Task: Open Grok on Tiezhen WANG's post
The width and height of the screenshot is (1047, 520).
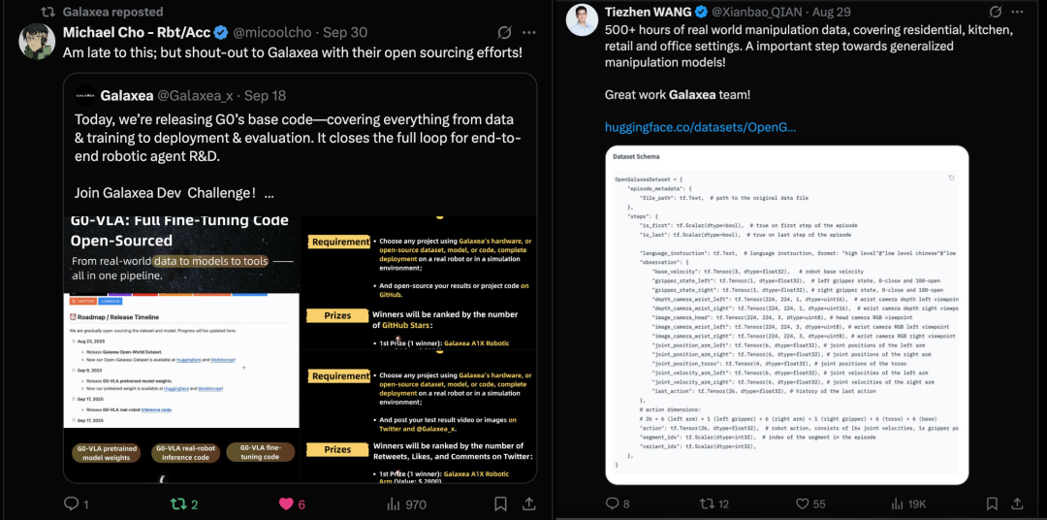Action: point(996,12)
